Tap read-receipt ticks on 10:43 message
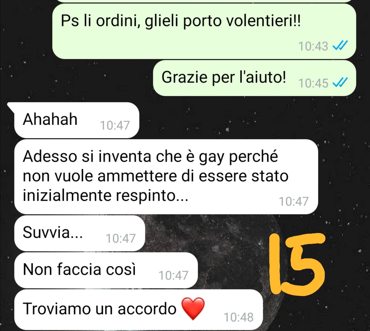This screenshot has width=370, height=331. pos(340,46)
